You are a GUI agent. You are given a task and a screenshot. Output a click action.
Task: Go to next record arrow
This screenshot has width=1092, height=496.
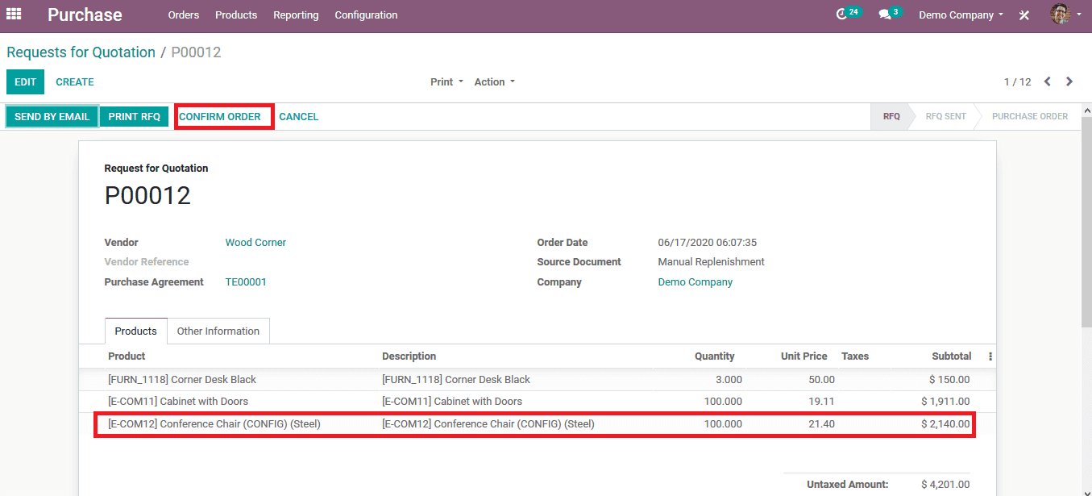(x=1069, y=81)
